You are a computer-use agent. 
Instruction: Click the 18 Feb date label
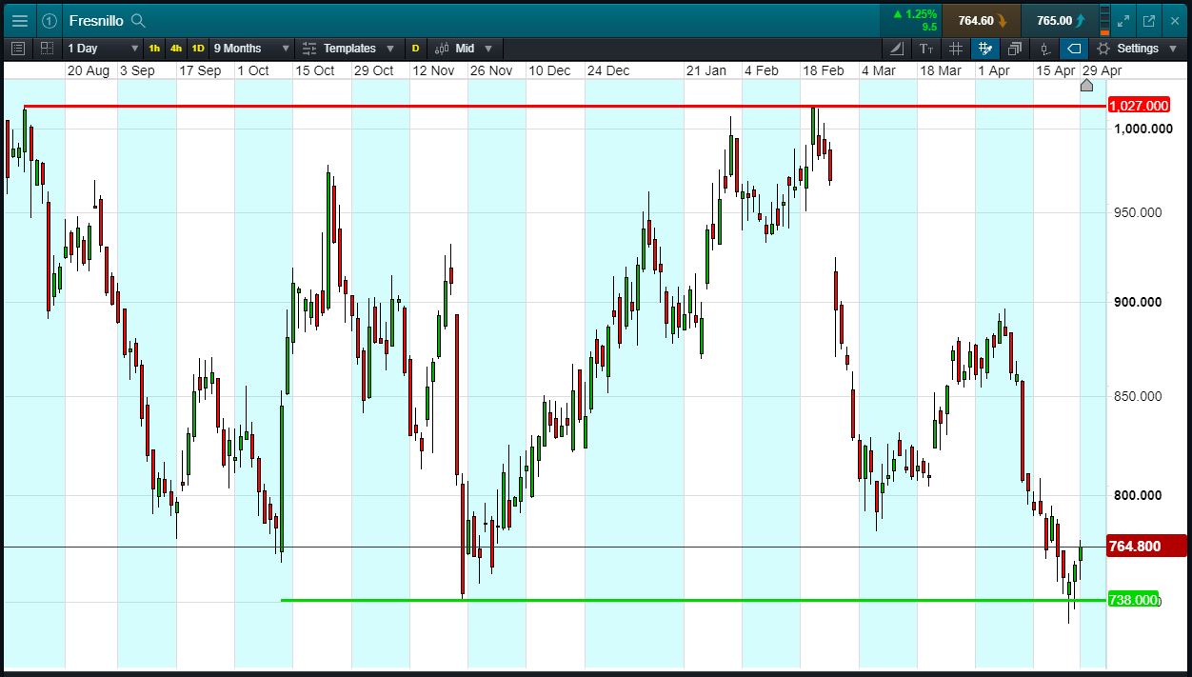pos(824,70)
